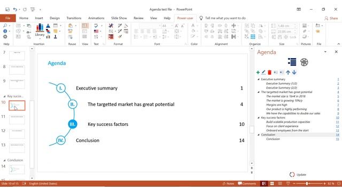Click the blue down arrow in Agenda pane
The image size is (342, 192).
click(294, 73)
